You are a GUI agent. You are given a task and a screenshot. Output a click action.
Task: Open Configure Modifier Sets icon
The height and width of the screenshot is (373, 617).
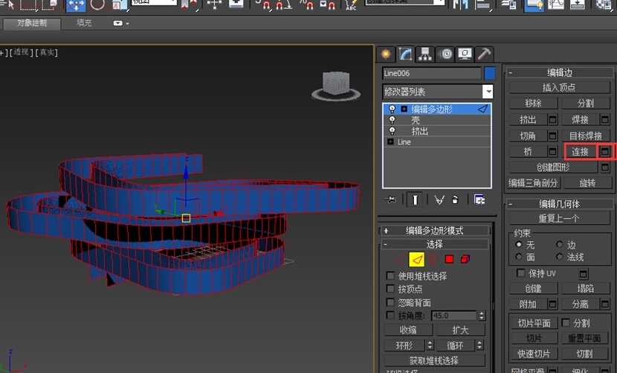479,200
